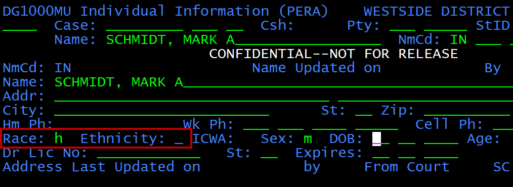Click the Age label
Viewport: 513px width, 187px height.
tap(484, 139)
